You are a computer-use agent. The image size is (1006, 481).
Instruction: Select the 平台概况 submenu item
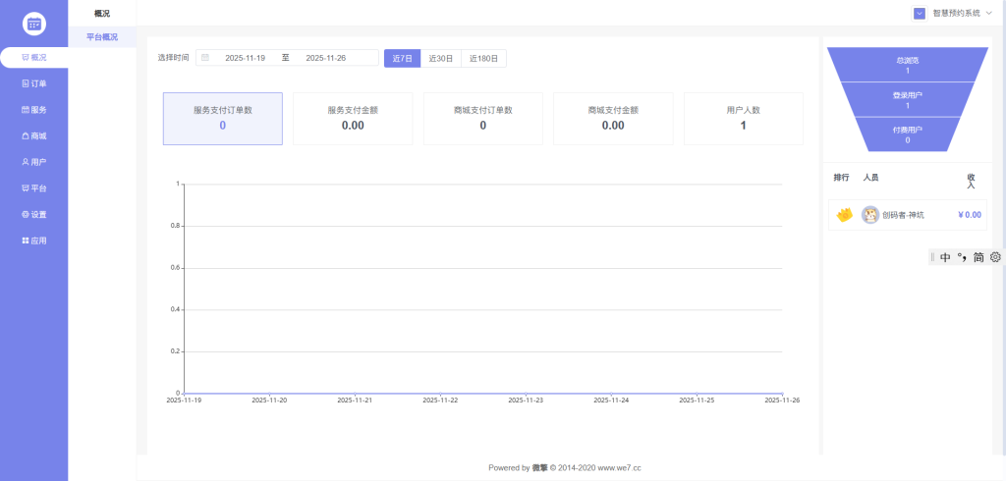click(102, 37)
